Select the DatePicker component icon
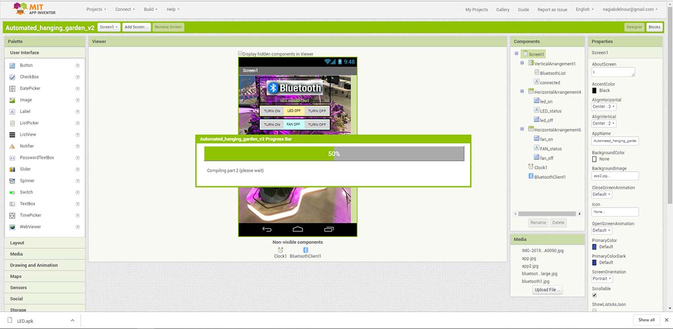 pyautogui.click(x=13, y=88)
